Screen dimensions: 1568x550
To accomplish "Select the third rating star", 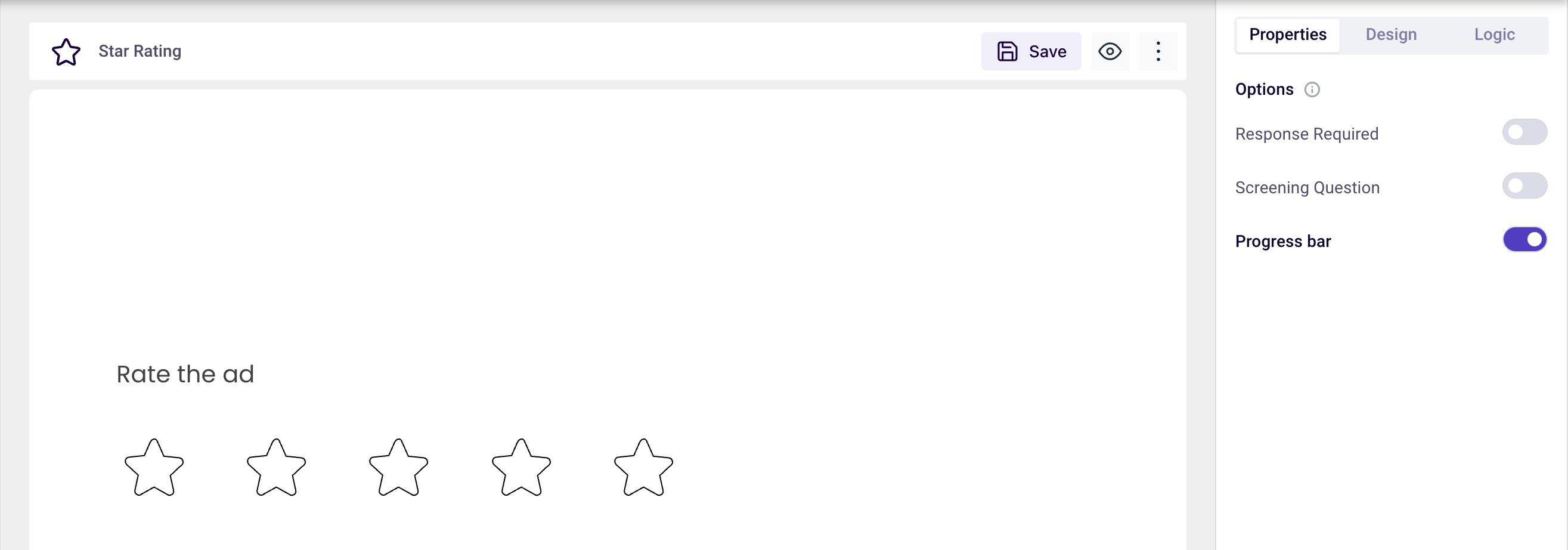I will click(x=399, y=468).
